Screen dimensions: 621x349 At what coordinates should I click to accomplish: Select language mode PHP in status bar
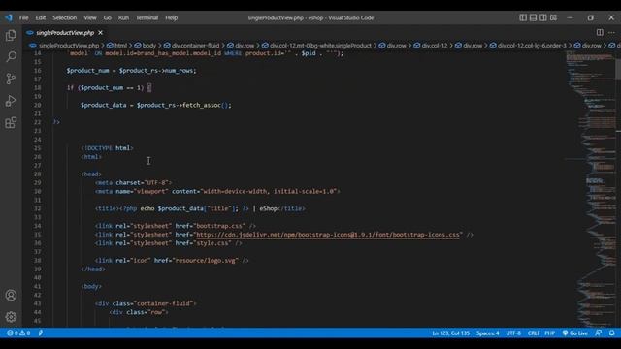549,333
